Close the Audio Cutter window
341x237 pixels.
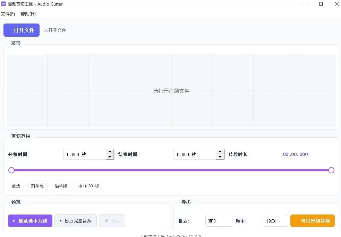(336, 4)
